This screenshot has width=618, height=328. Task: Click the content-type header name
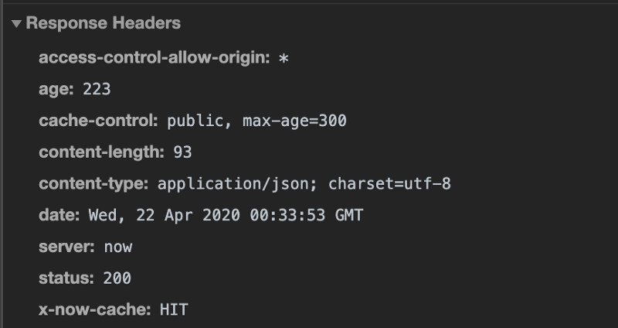pyautogui.click(x=93, y=183)
